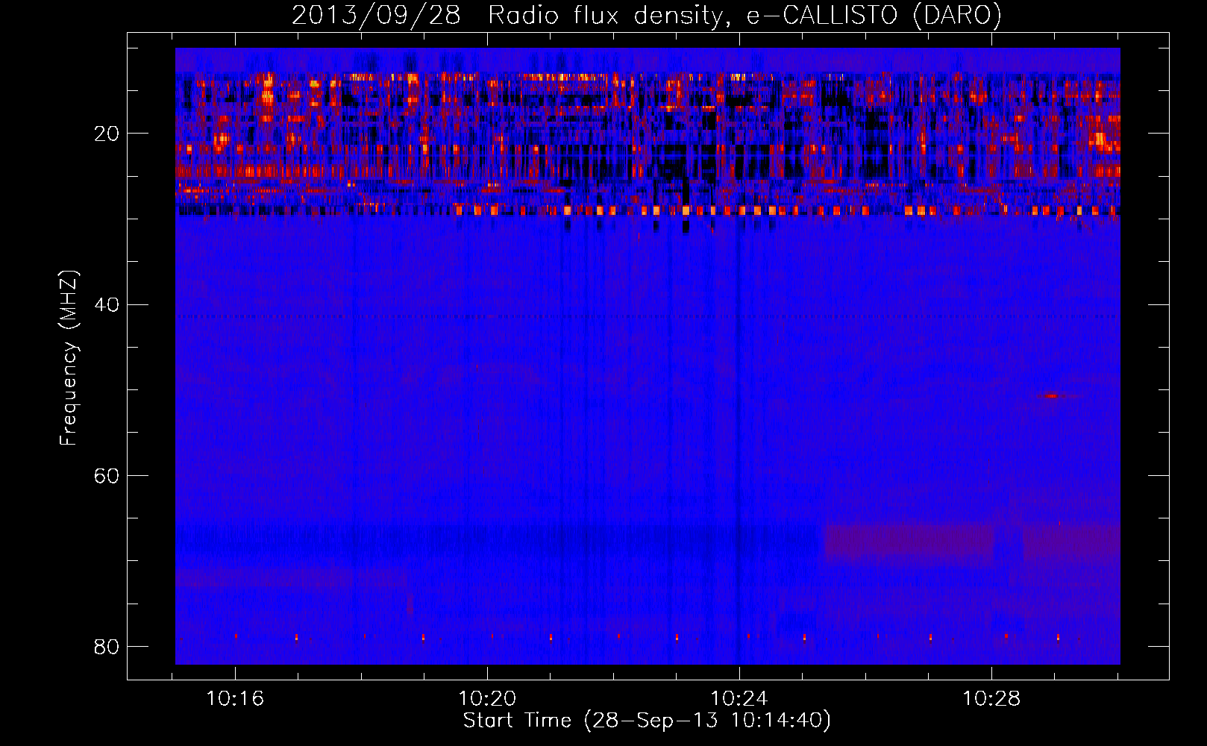The height and width of the screenshot is (746, 1207).
Task: Click the 'Frequency (MHZ)' axis label
Action: click(x=69, y=358)
